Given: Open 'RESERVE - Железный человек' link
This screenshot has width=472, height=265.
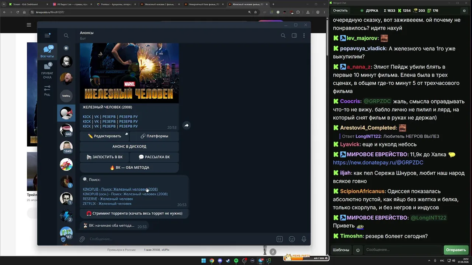Looking at the screenshot, I should pos(108,199).
